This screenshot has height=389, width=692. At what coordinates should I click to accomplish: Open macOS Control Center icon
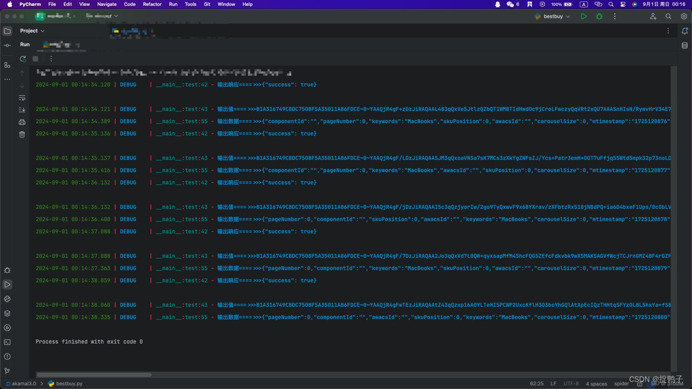[623, 4]
